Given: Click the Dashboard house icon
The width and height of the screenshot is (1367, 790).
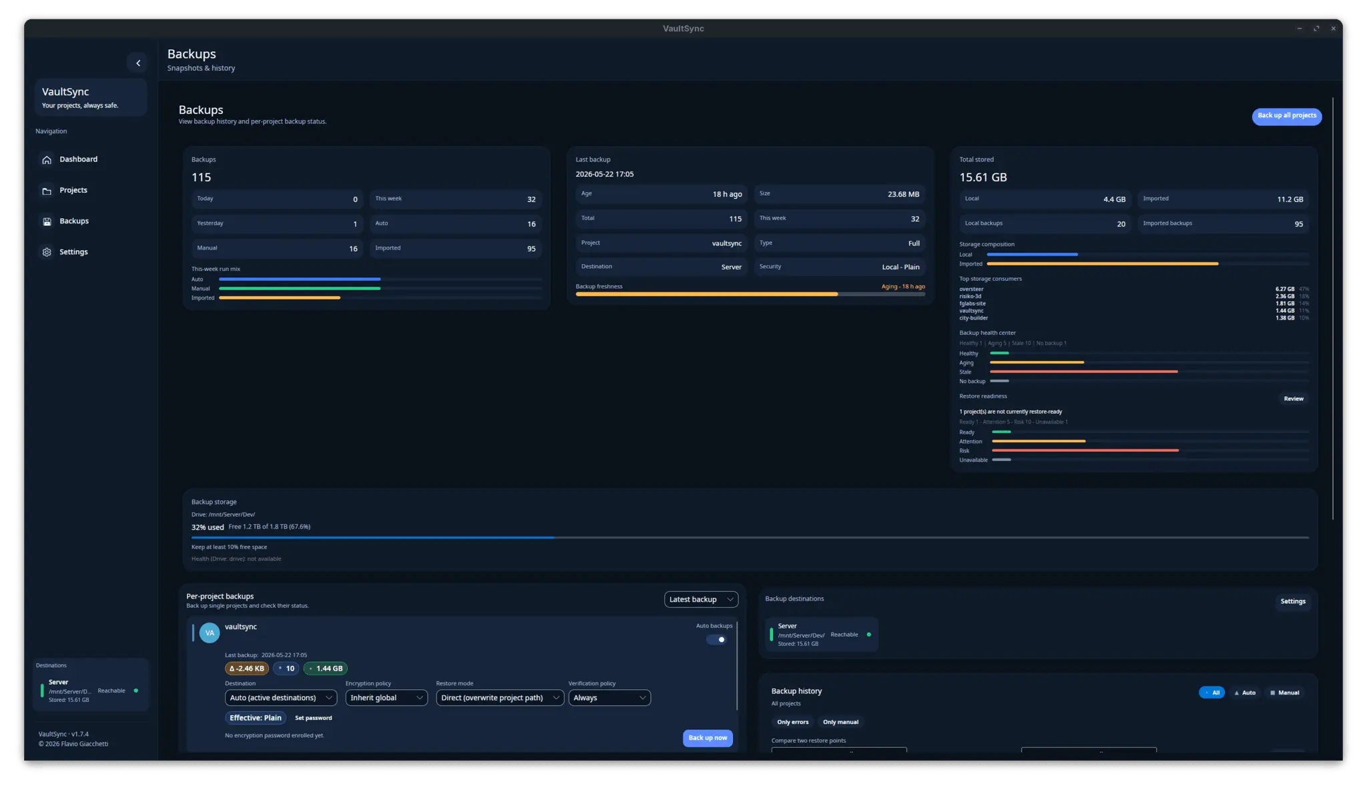Looking at the screenshot, I should 47,159.
